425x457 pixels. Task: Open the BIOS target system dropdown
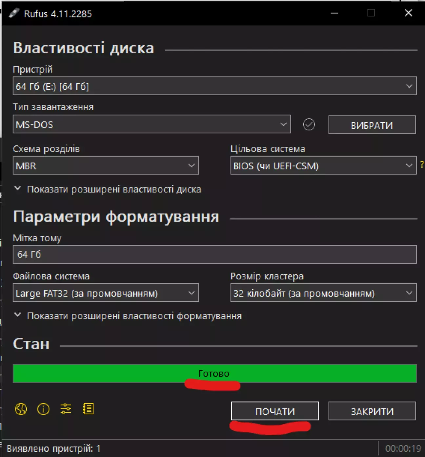[323, 166]
